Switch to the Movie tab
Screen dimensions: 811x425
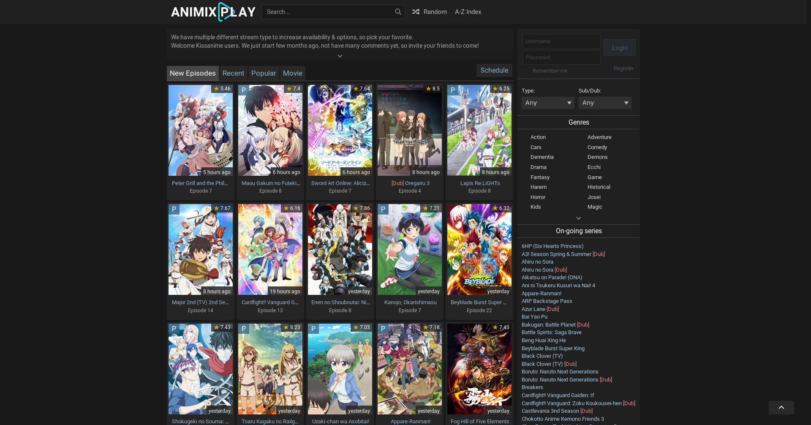pyautogui.click(x=292, y=73)
